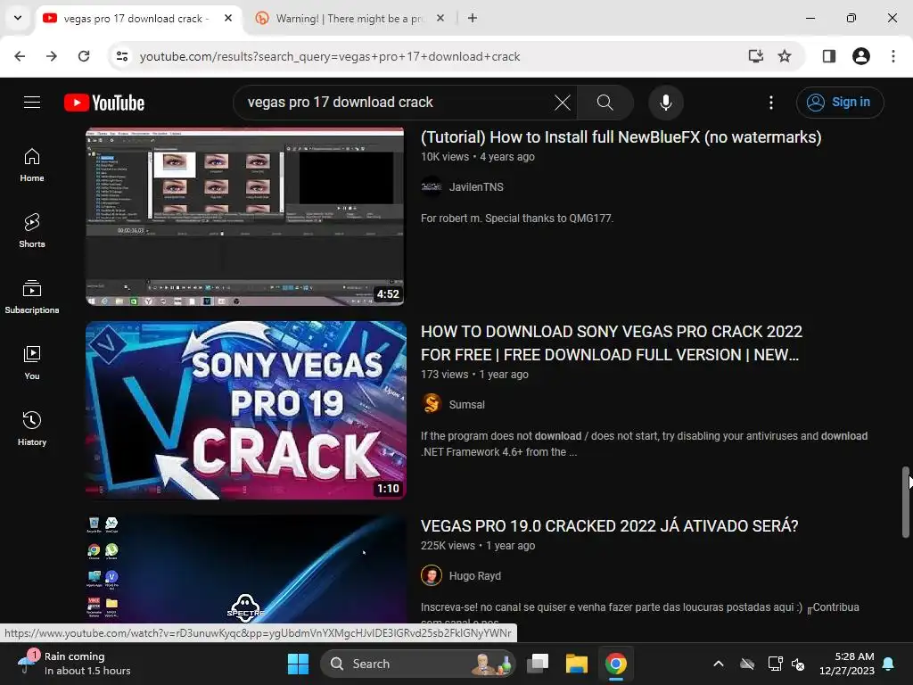
Task: Bookmark this page with the star
Action: [x=785, y=56]
